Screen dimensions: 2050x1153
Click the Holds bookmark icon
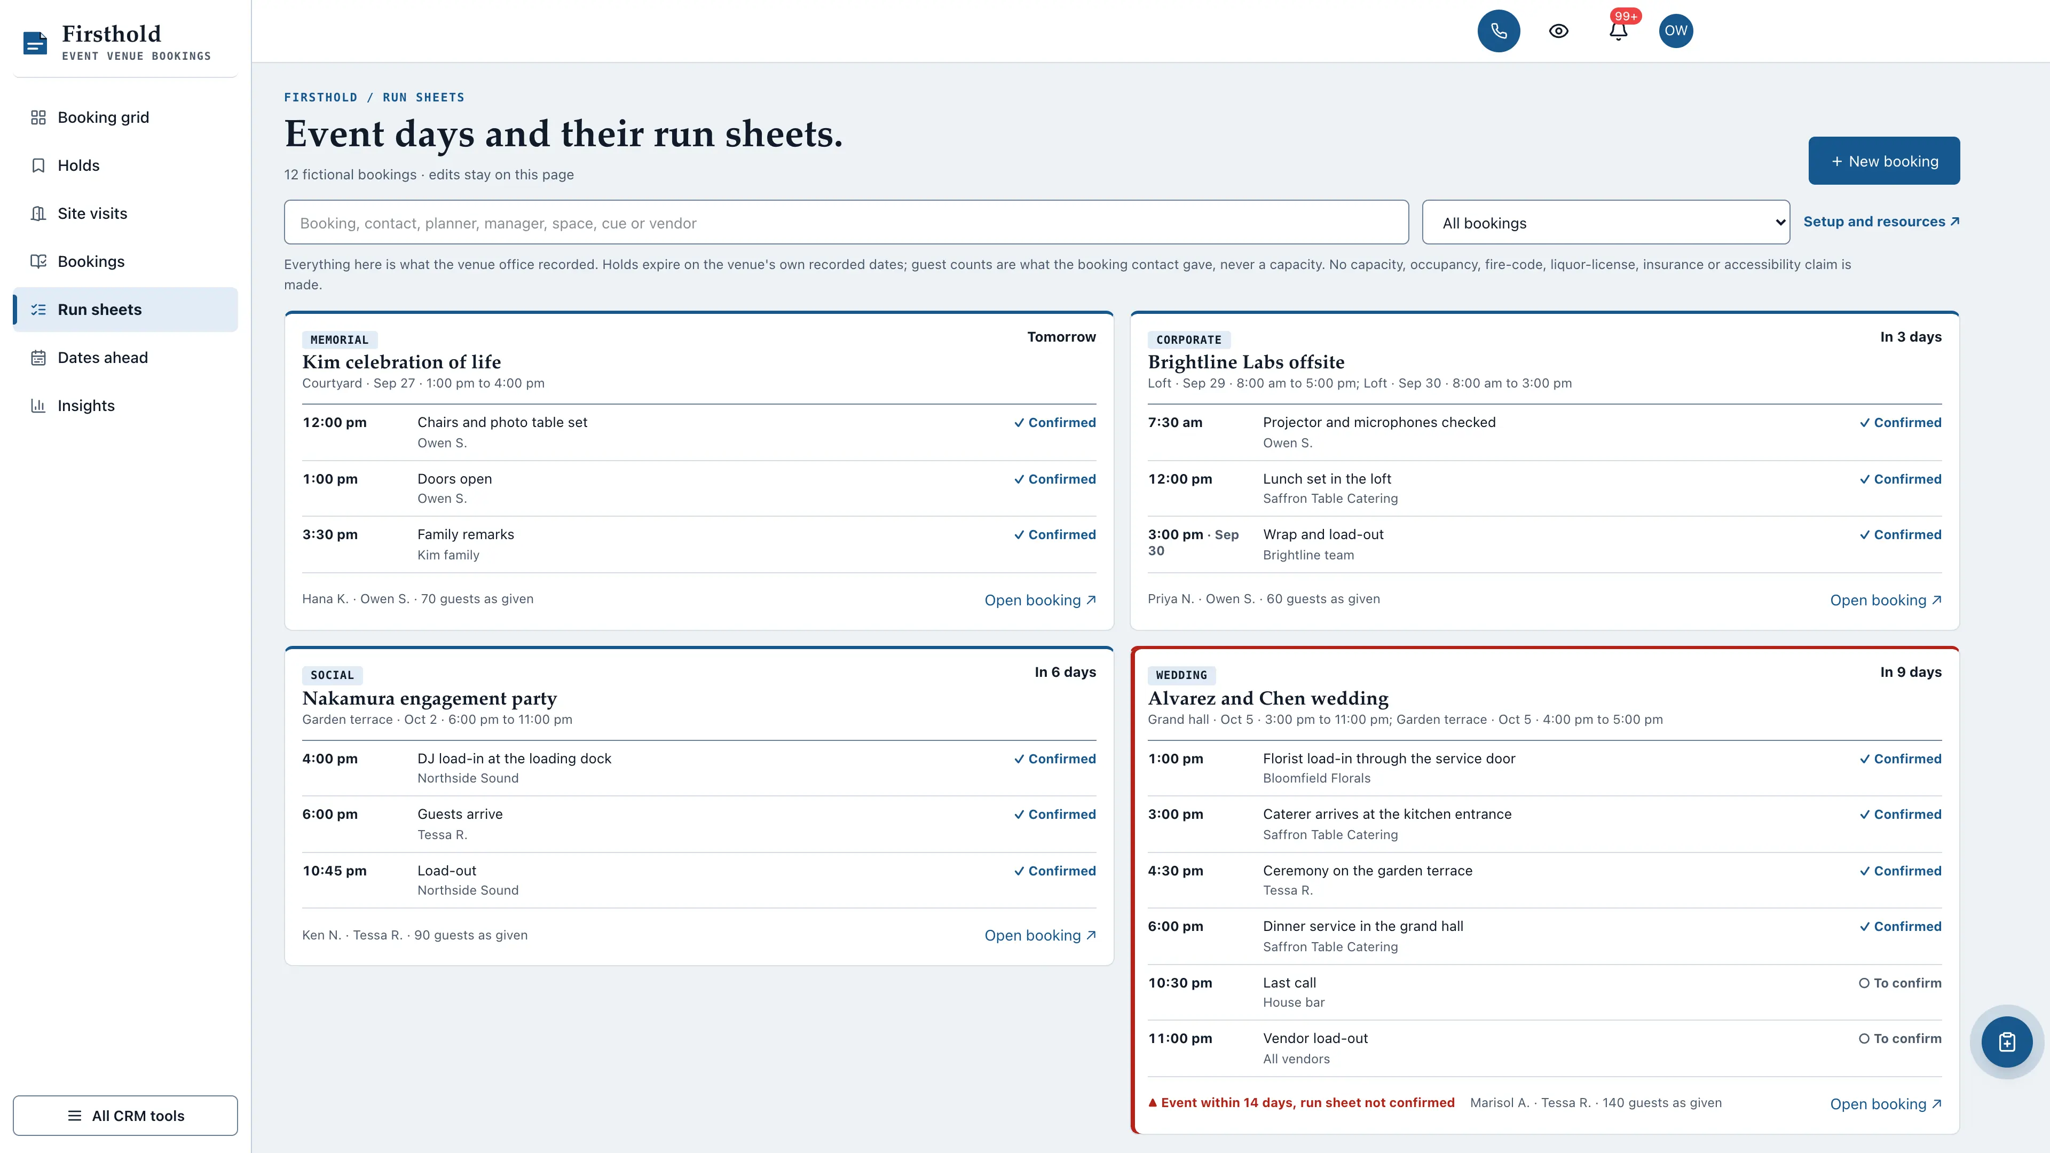coord(38,165)
